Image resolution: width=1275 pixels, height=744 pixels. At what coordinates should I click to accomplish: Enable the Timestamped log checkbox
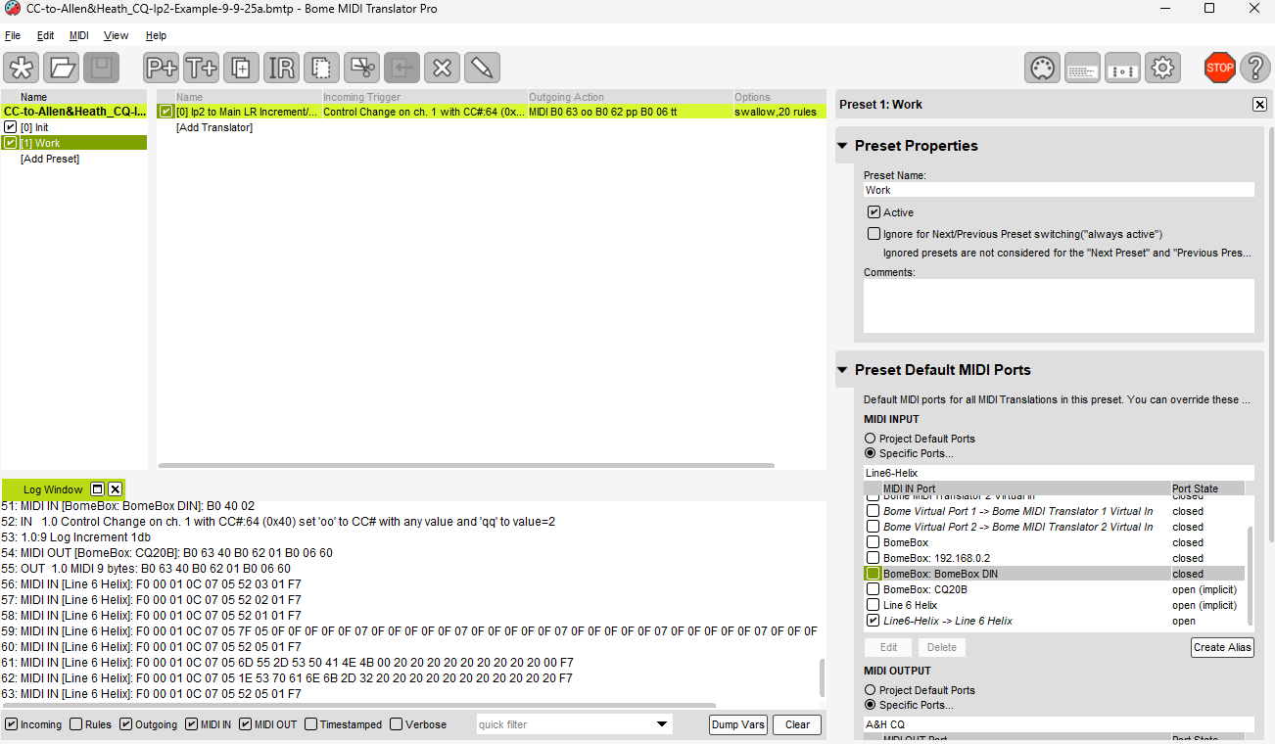pos(311,724)
